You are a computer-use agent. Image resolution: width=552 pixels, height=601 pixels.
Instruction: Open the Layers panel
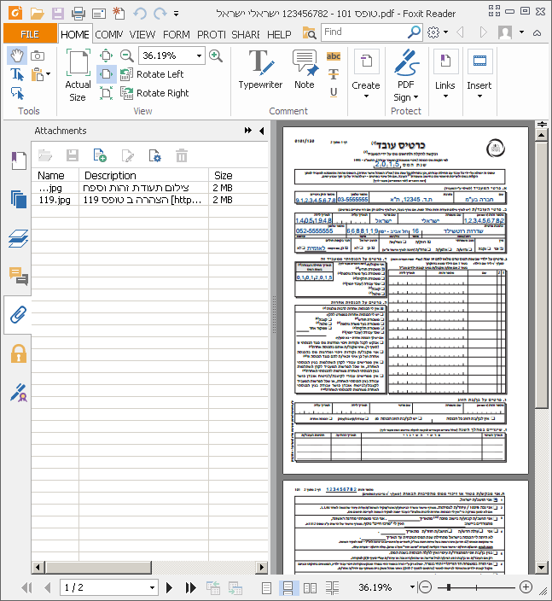pos(19,238)
